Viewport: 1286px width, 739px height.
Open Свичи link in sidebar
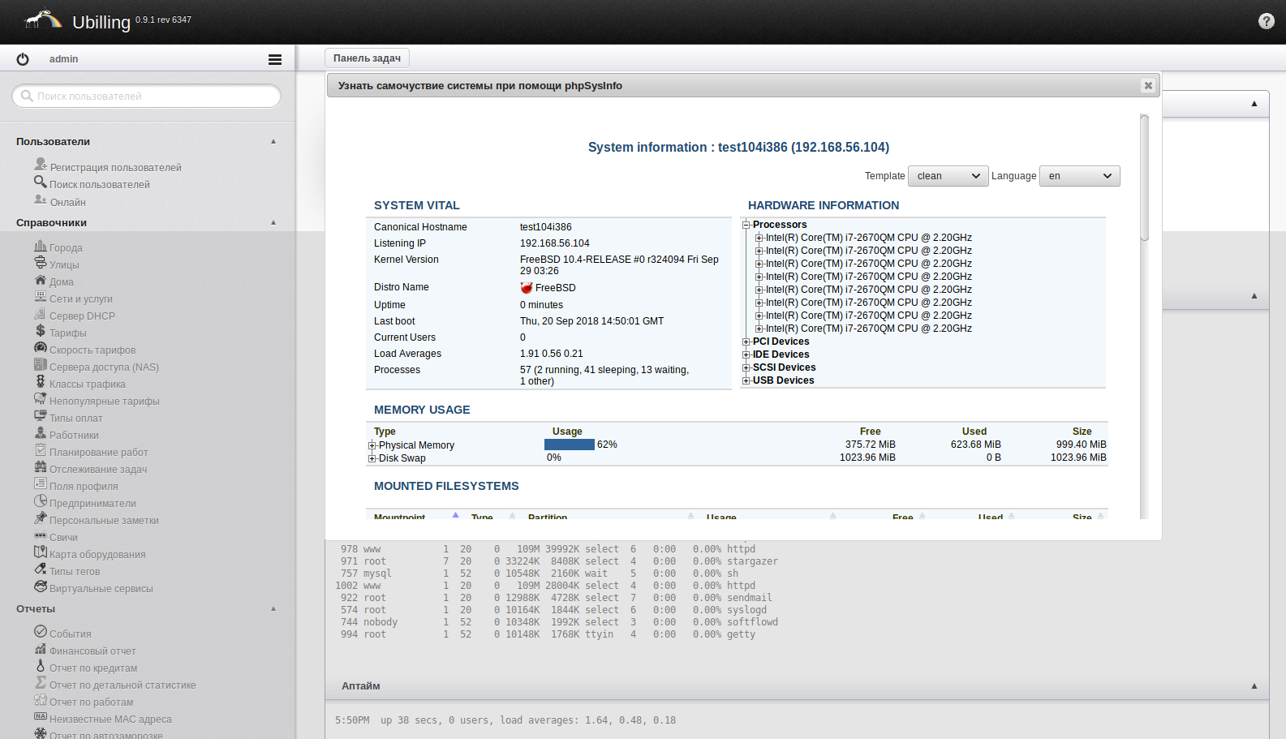tap(63, 538)
